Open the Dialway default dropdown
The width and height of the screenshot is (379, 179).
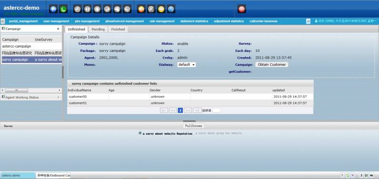point(186,65)
